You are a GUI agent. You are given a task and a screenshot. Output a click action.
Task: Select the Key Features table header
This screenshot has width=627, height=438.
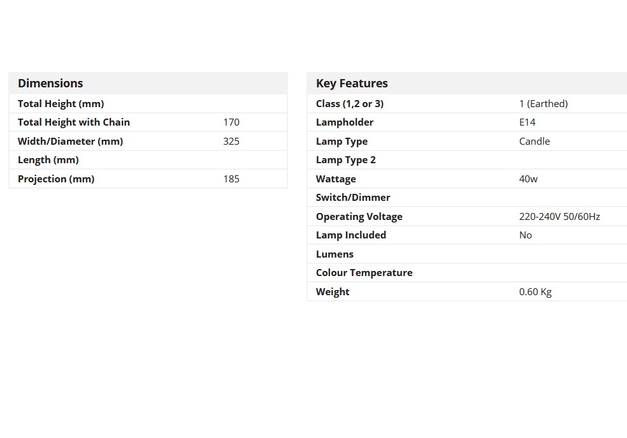(x=352, y=83)
